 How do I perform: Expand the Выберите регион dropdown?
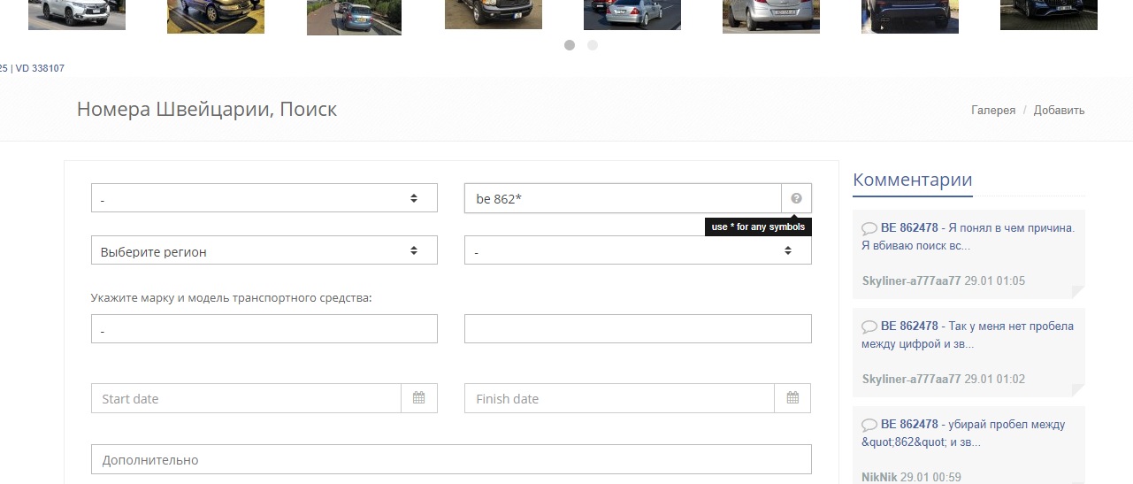pyautogui.click(x=264, y=250)
